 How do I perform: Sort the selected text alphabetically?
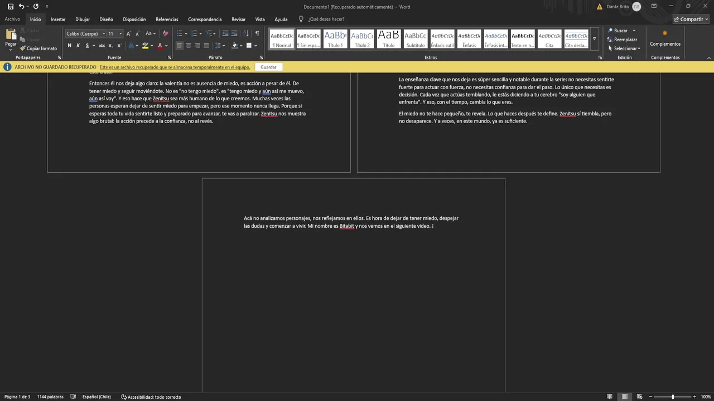247,33
